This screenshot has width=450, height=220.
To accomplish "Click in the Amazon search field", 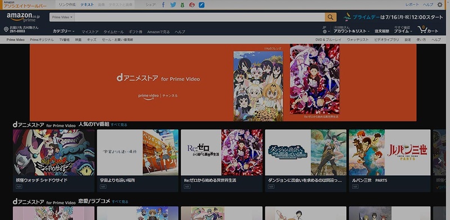I will tap(200, 17).
